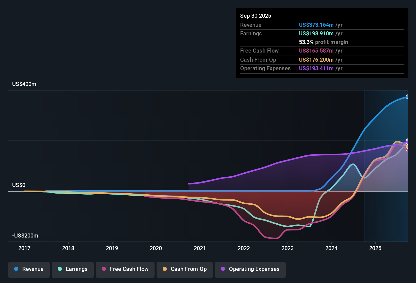416x283 pixels.
Task: Click the Earnings line peak near mid-2024
Action: pyautogui.click(x=353, y=164)
